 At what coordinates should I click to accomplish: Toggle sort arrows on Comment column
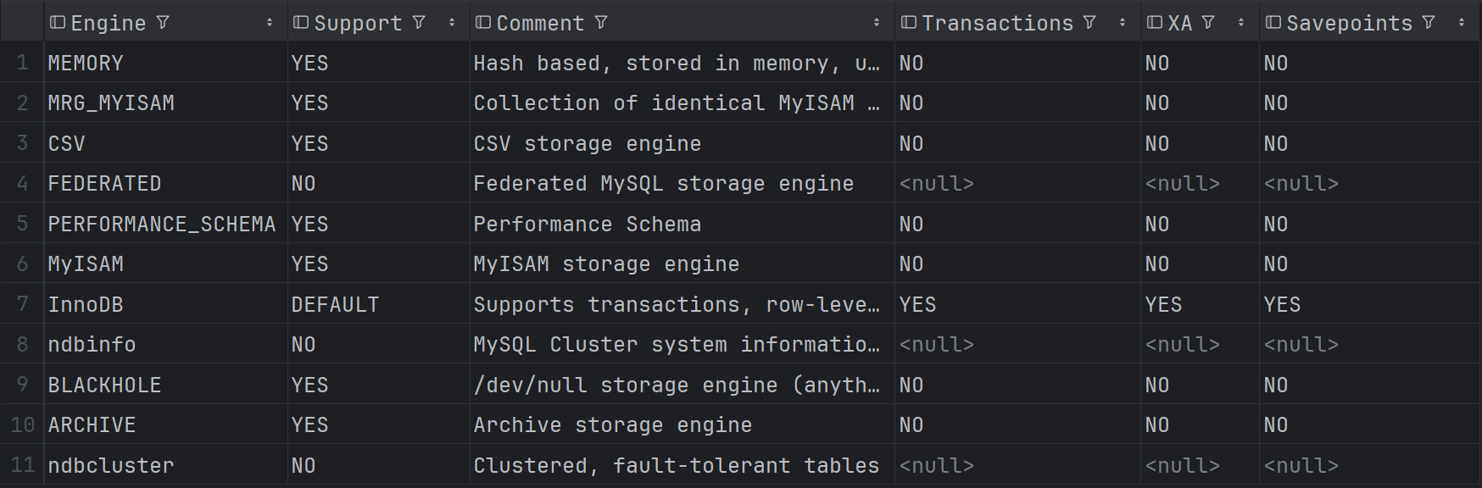[x=877, y=23]
